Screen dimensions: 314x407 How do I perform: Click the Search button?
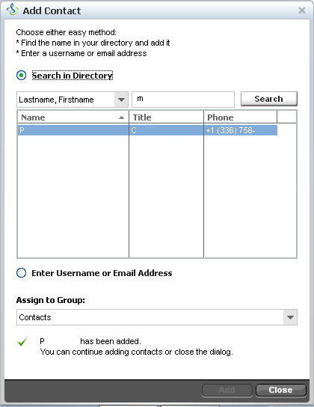point(269,99)
